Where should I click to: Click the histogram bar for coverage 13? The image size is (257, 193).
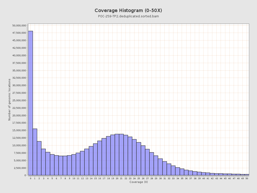pyautogui.click(x=87, y=162)
